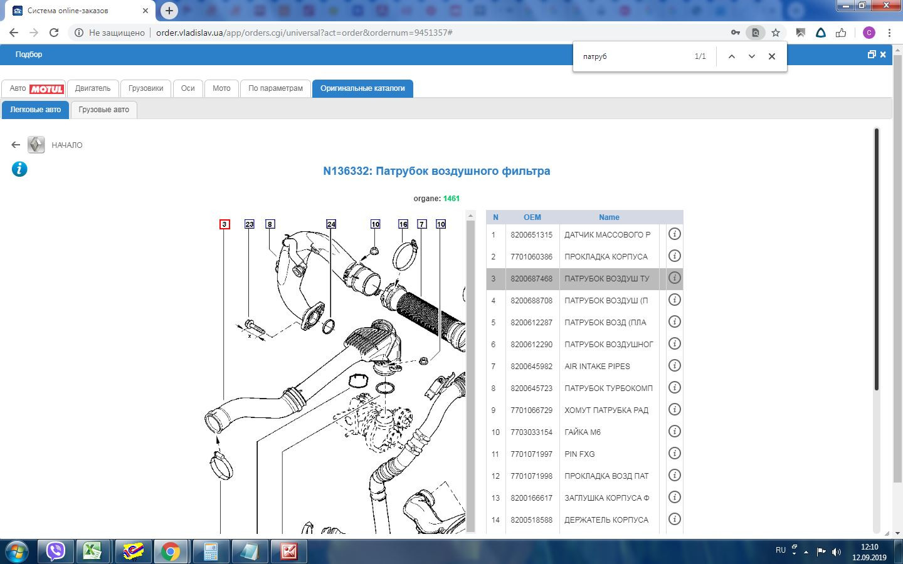903x564 pixels.
Task: Open the Renault logo catalog start
Action: (36, 145)
